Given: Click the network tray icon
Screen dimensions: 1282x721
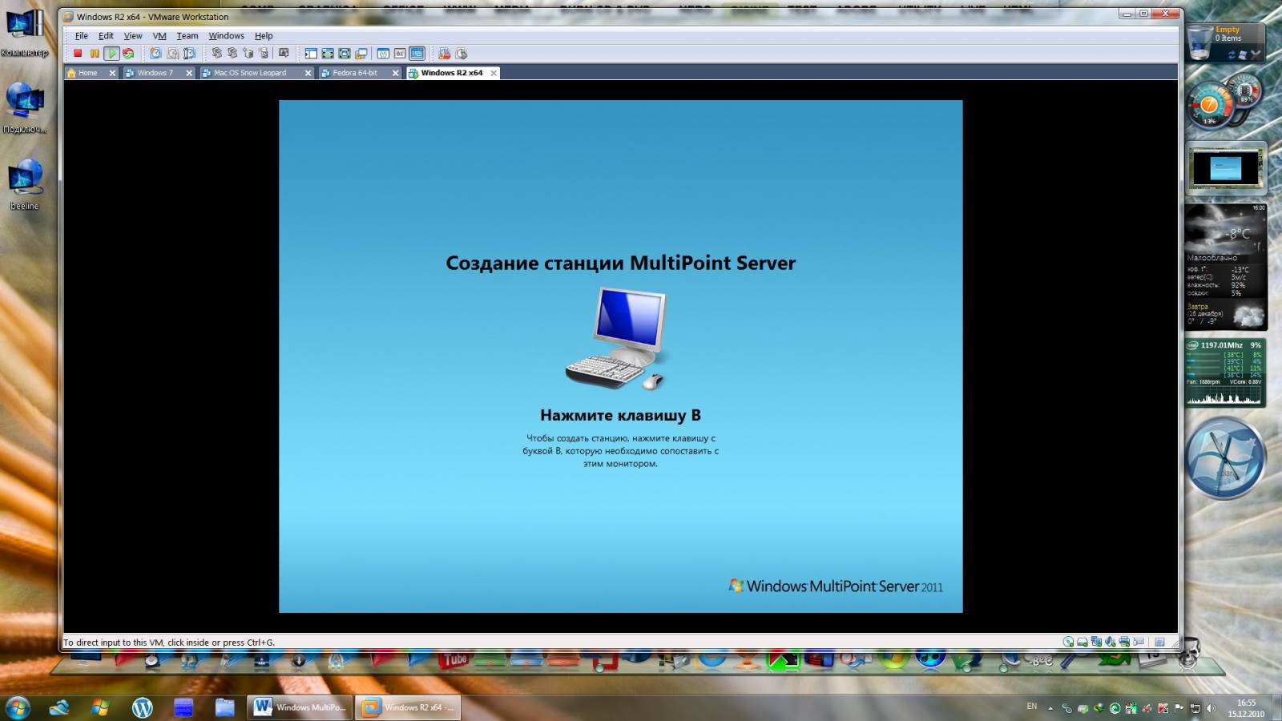Looking at the screenshot, I should (x=1195, y=708).
